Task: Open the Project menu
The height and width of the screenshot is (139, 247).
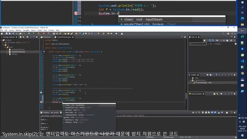Action: (x=40, y=30)
